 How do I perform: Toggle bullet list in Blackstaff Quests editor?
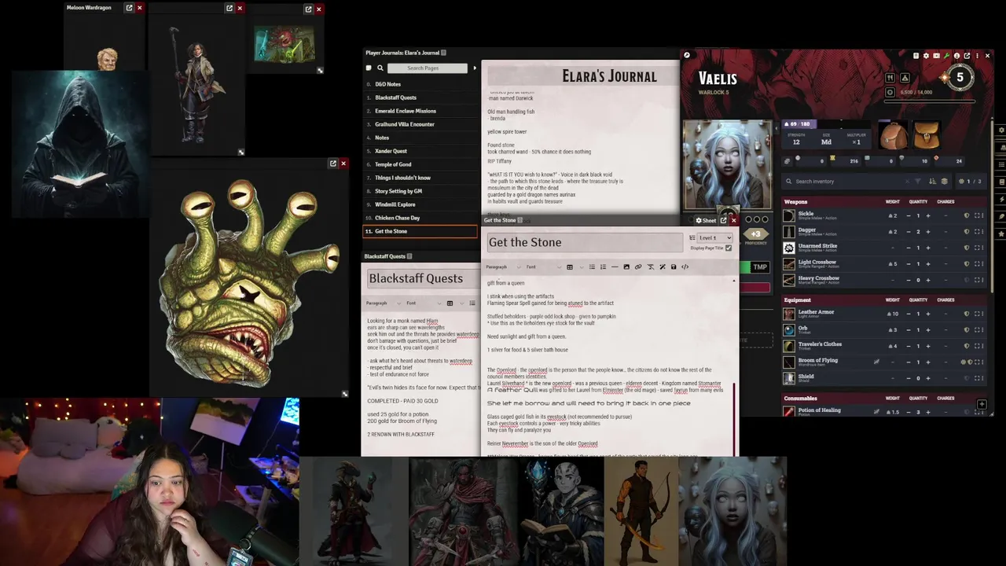pos(472,303)
